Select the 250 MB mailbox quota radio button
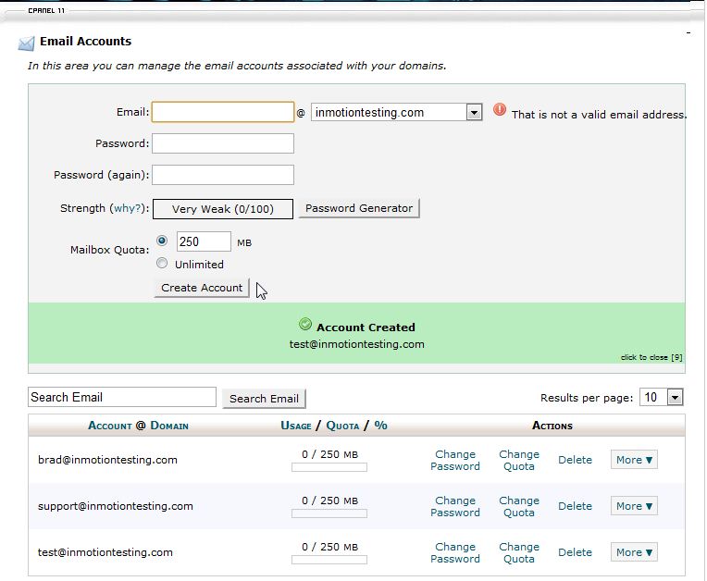707x581 pixels. pyautogui.click(x=163, y=241)
